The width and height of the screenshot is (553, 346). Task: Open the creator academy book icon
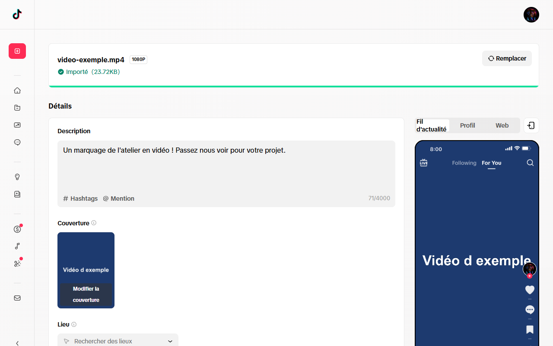[17, 194]
